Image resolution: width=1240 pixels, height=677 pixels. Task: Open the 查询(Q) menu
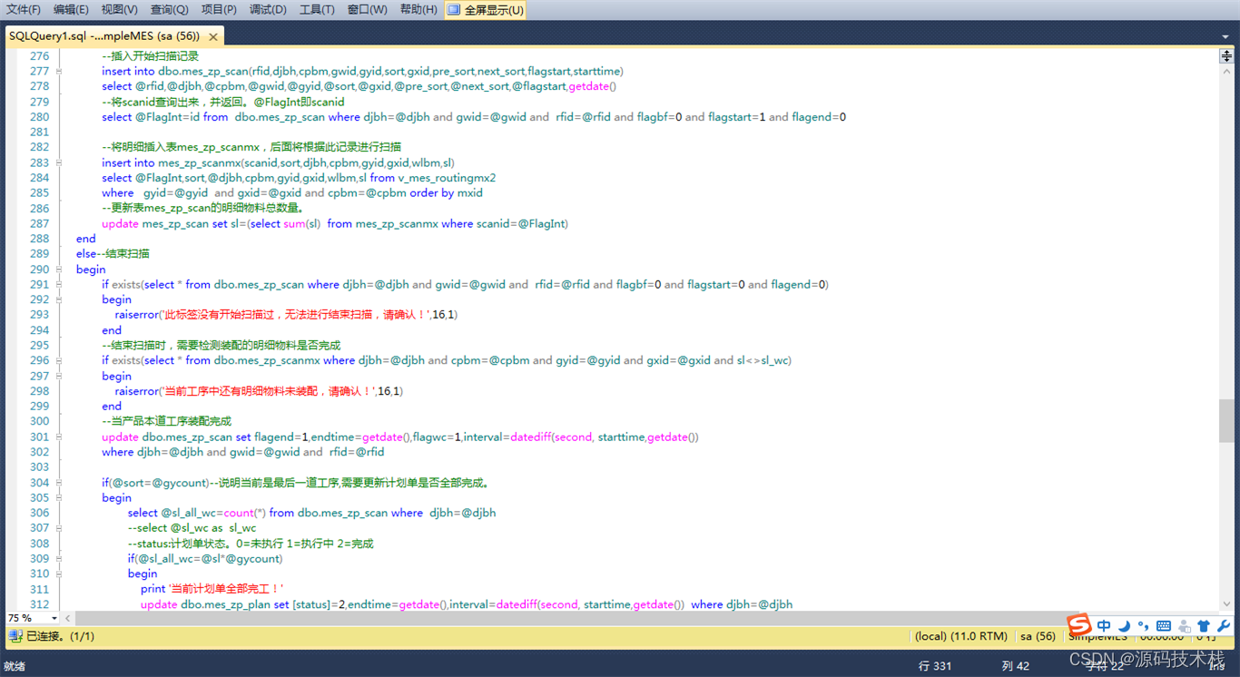(x=169, y=10)
